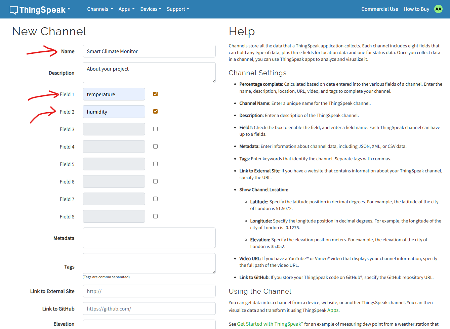This screenshot has width=450, height=329.
Task: Click the ThingSpeak logo icon
Action: [14, 10]
